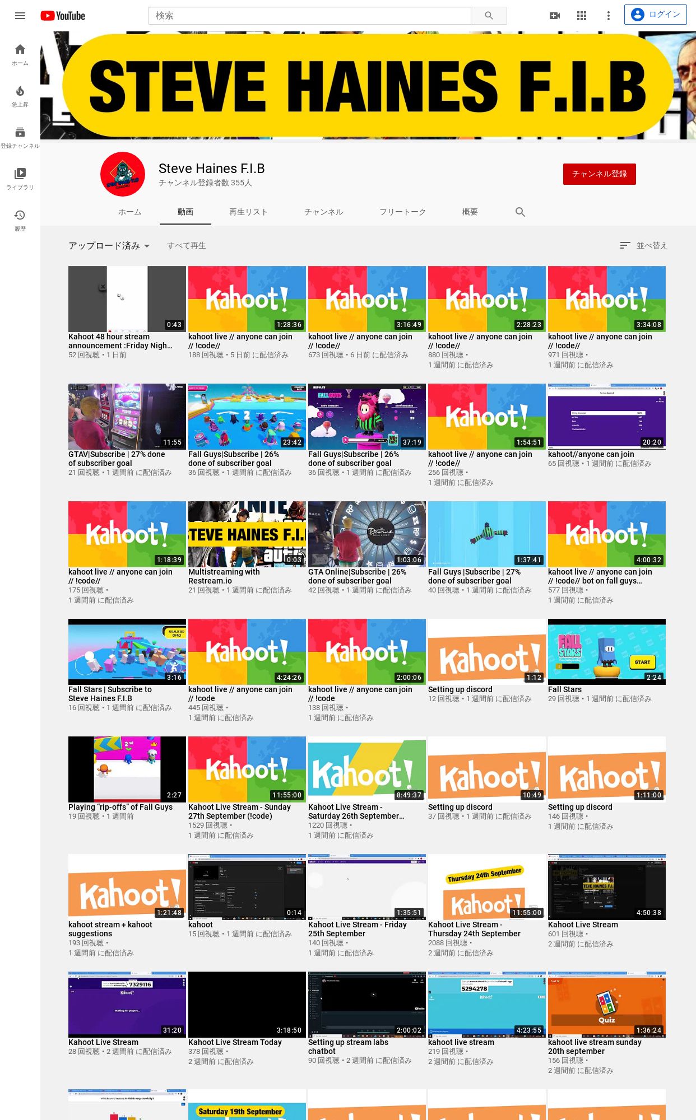The height and width of the screenshot is (1120, 696).
Task: Click the channel search magnifier icon
Action: coord(520,212)
